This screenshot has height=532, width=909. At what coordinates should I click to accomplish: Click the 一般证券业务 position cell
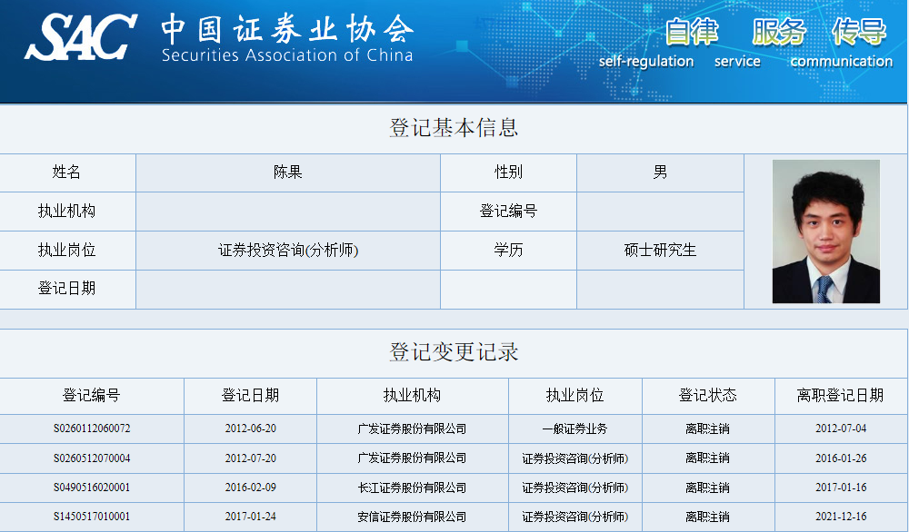point(575,429)
